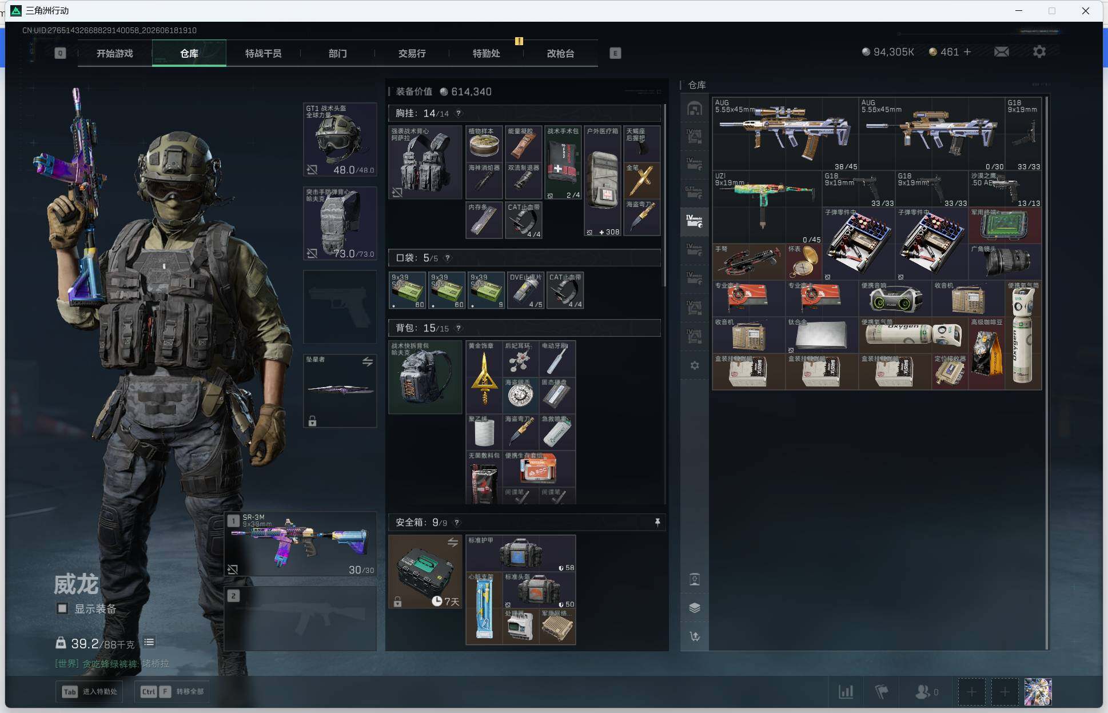This screenshot has height=713, width=1108.
Task: Select the 后妃耳环 item
Action: [x=521, y=359]
